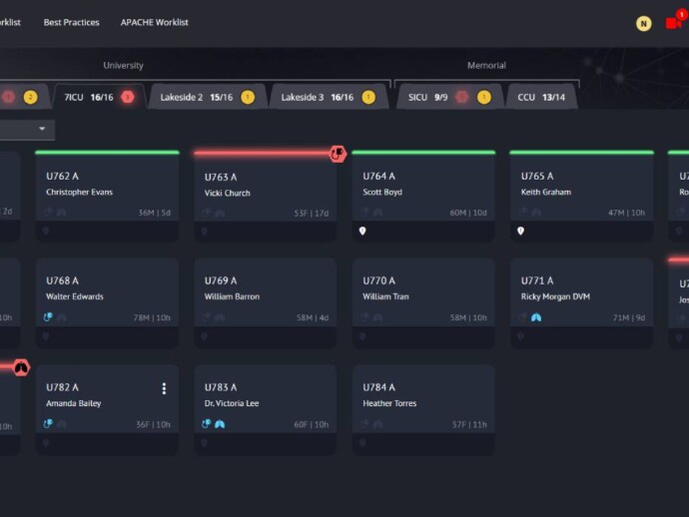Click the dimmed pin on Christopher Evans card

(46, 231)
